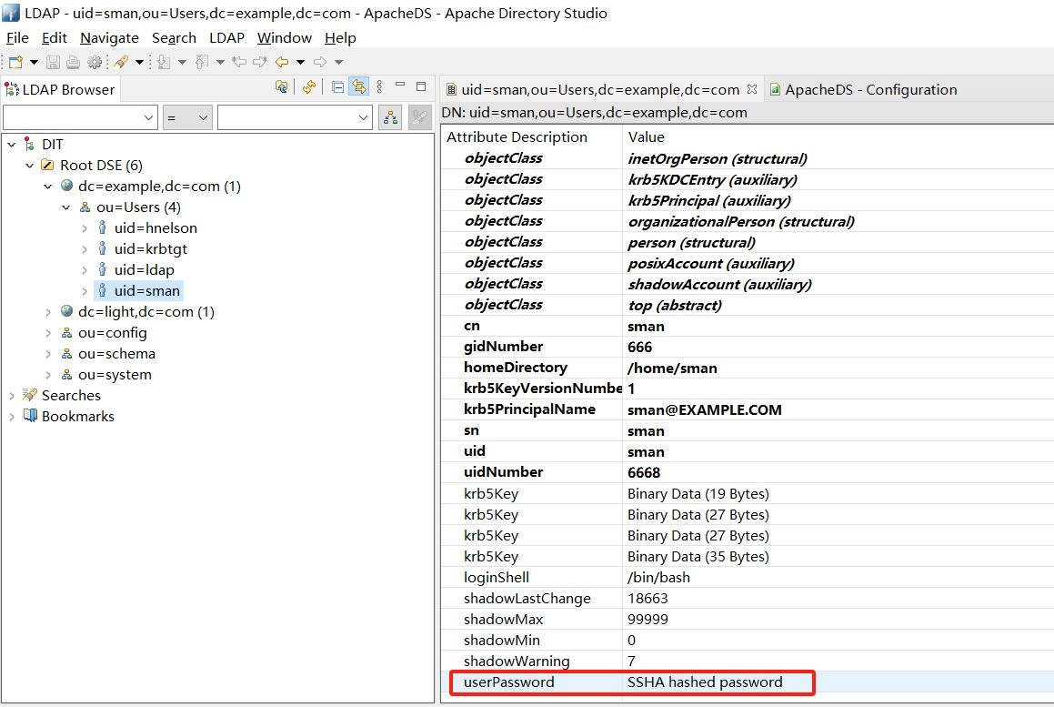The width and height of the screenshot is (1054, 707).
Task: Collapse all entries in LDAP Browser
Action: 337,87
